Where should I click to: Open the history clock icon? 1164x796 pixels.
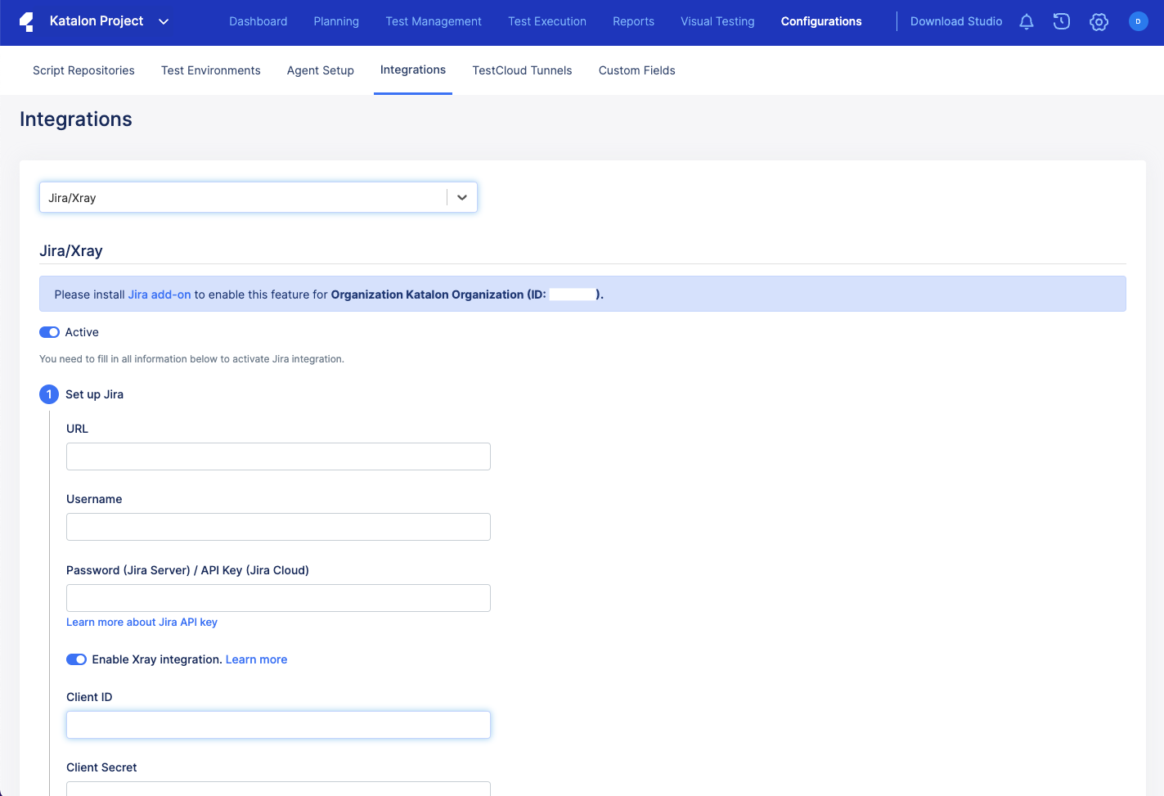point(1062,22)
